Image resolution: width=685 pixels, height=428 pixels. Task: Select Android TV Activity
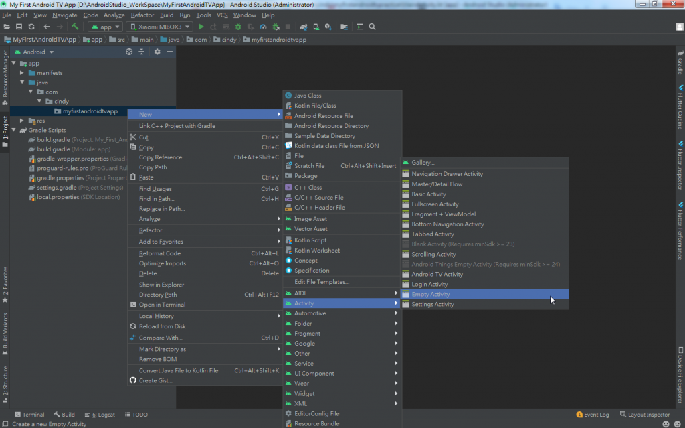click(x=485, y=274)
